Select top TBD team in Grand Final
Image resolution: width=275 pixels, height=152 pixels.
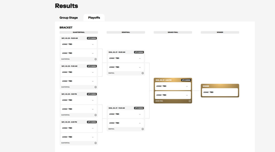coord(173,86)
